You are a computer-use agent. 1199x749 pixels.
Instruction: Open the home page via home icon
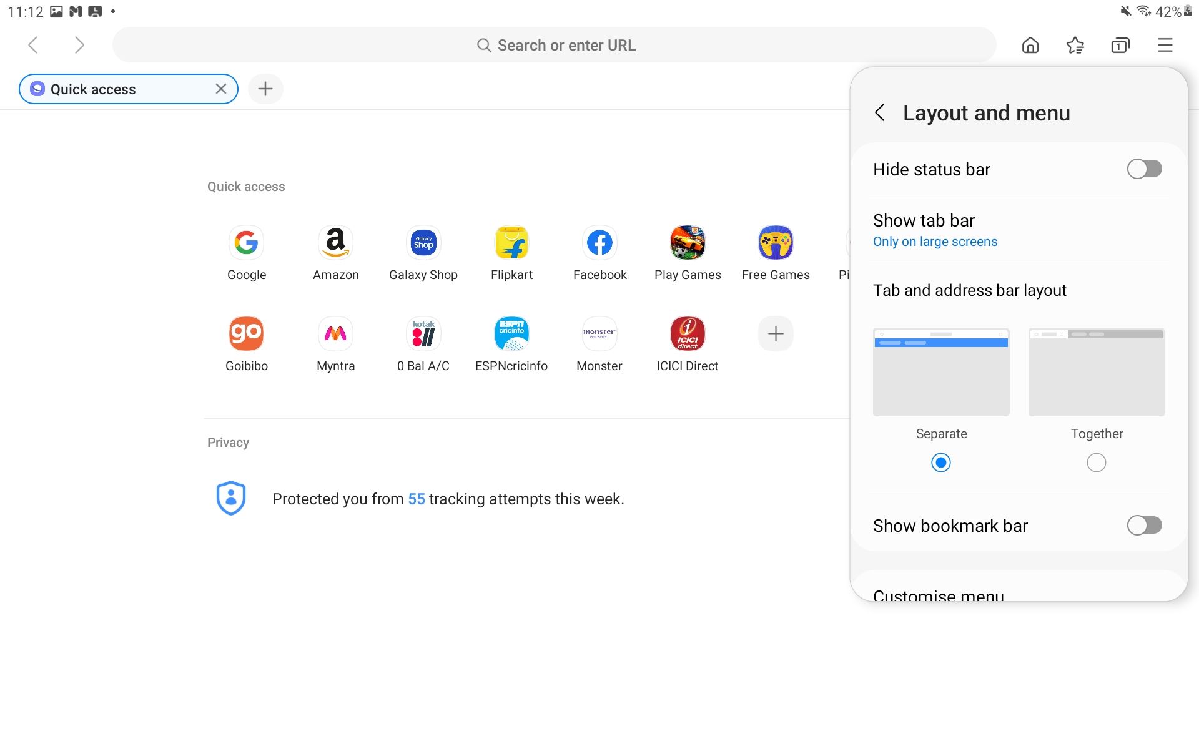point(1030,45)
